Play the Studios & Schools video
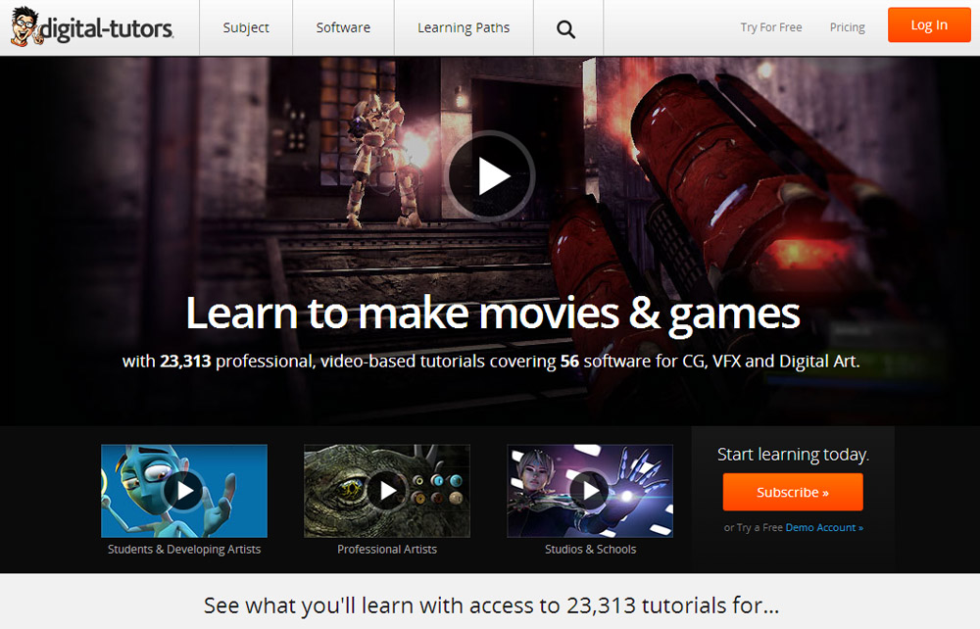 [x=590, y=490]
